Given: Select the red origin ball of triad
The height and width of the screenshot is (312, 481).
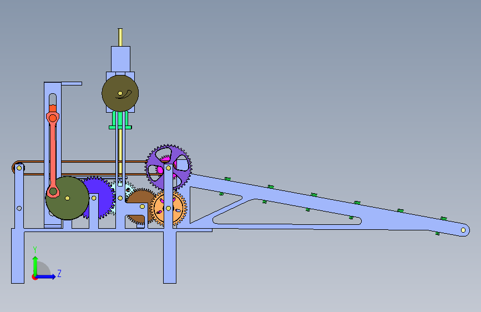Looking at the screenshot, I should coord(34,277).
